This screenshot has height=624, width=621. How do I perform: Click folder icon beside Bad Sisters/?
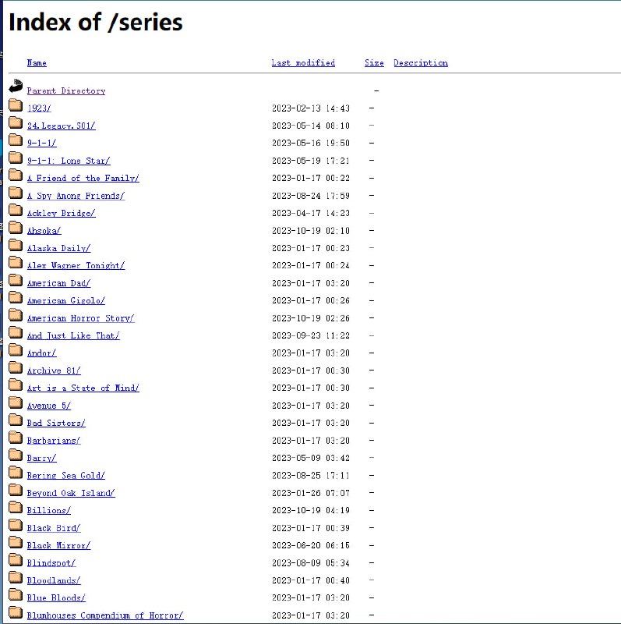pyautogui.click(x=16, y=420)
